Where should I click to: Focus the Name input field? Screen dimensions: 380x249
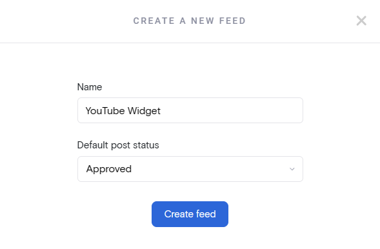pyautogui.click(x=190, y=110)
